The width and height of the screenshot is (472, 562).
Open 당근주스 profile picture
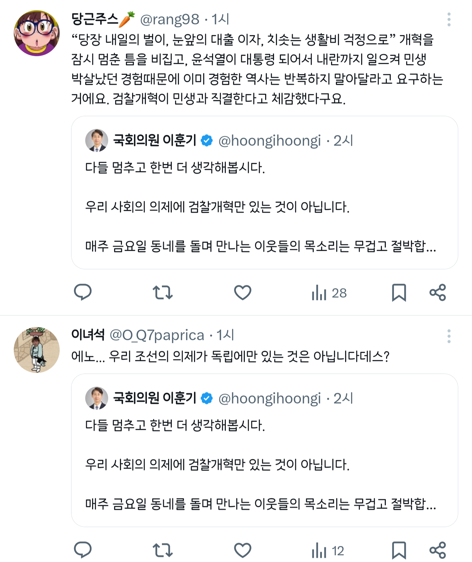(37, 33)
